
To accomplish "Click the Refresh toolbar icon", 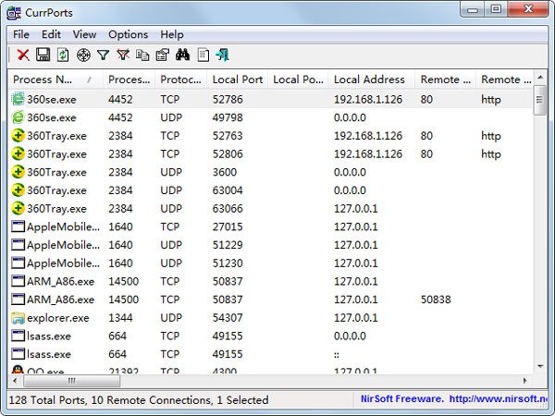I will click(63, 55).
